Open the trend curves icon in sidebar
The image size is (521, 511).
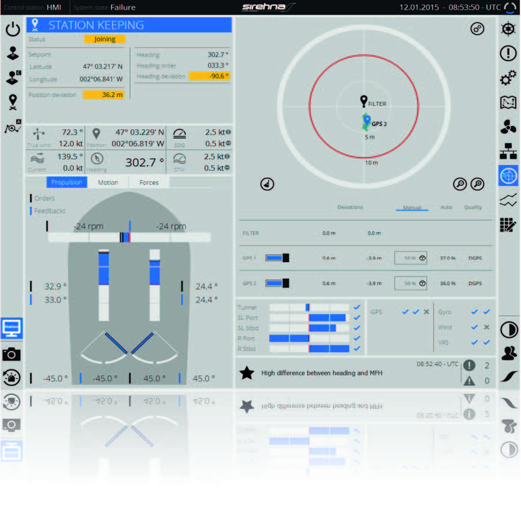click(x=508, y=200)
